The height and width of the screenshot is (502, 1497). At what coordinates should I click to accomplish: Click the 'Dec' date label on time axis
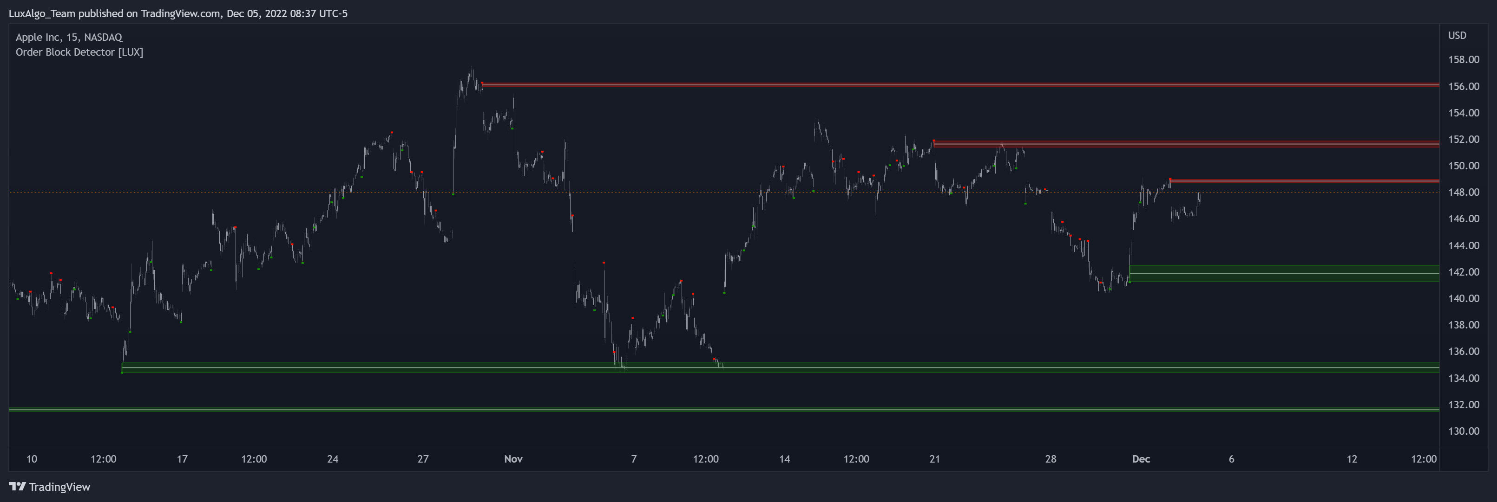1141,459
